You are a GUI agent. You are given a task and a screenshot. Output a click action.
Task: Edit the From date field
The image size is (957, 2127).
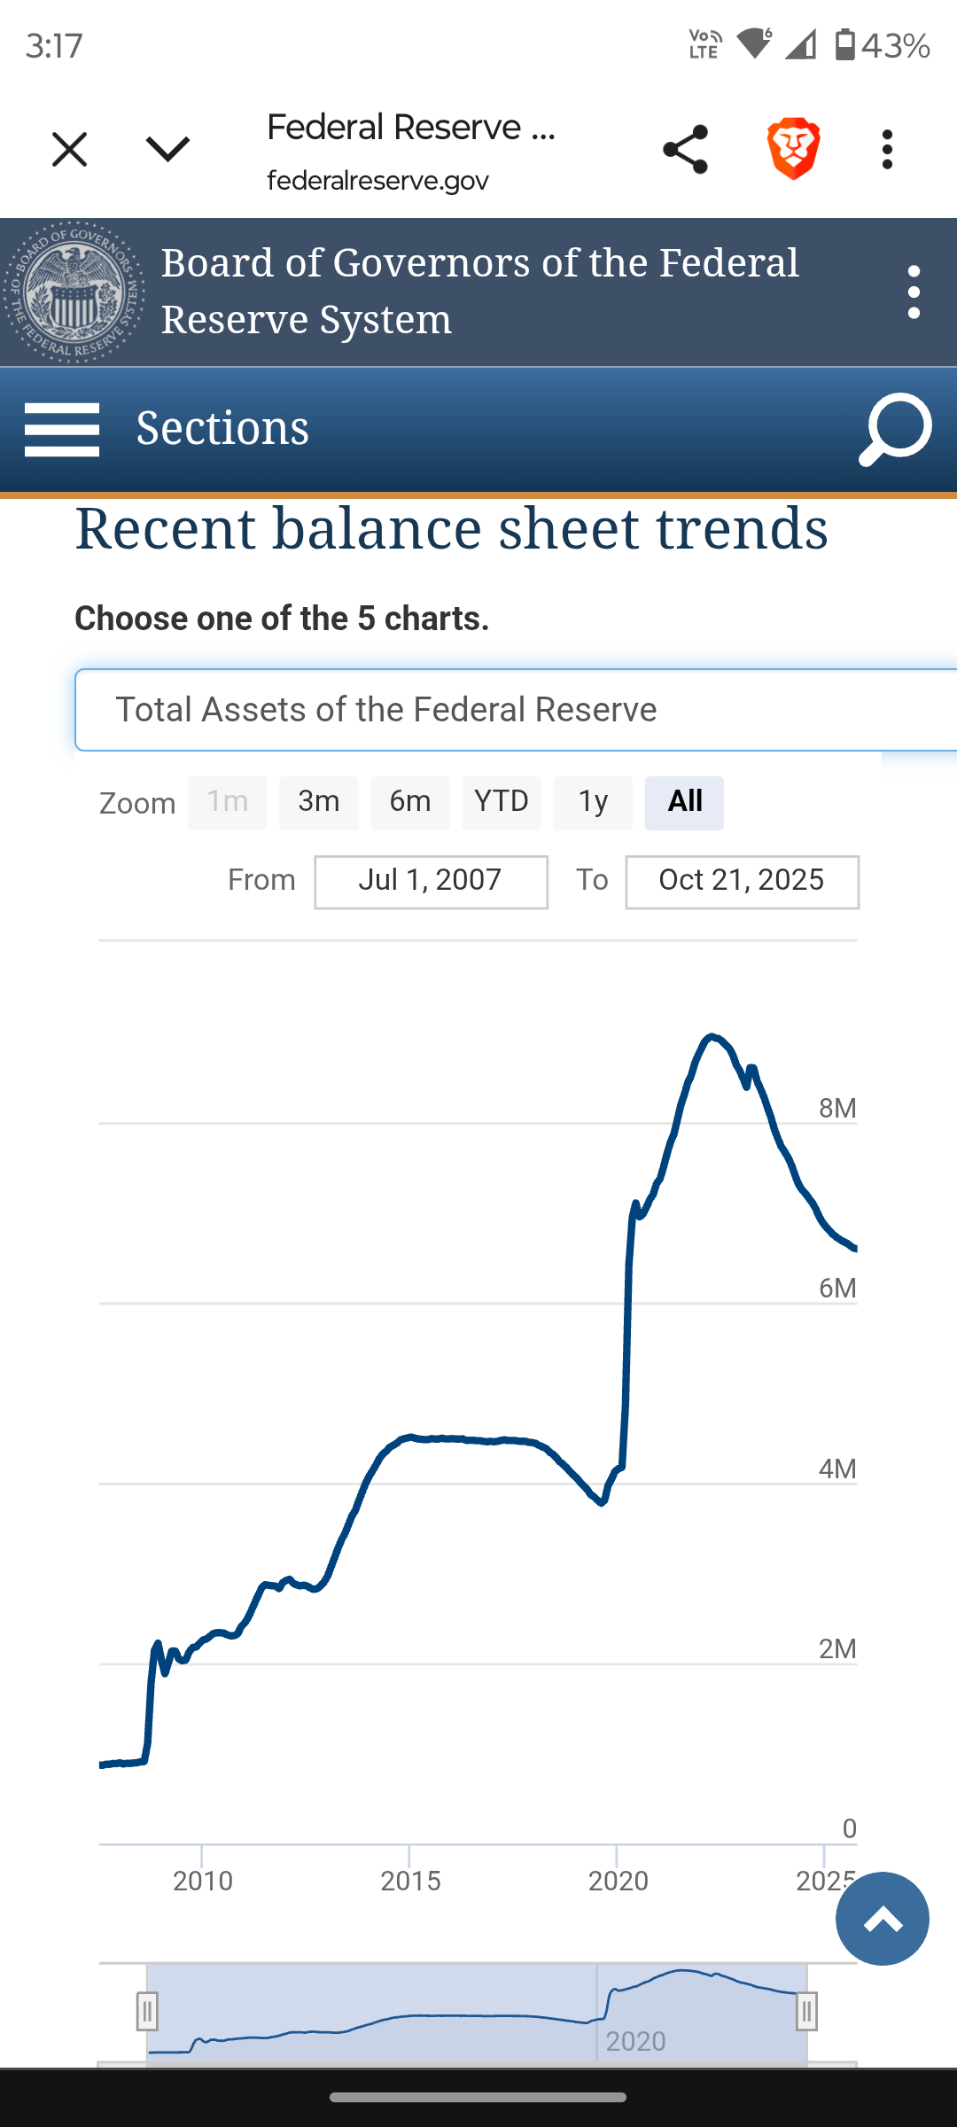point(431,882)
